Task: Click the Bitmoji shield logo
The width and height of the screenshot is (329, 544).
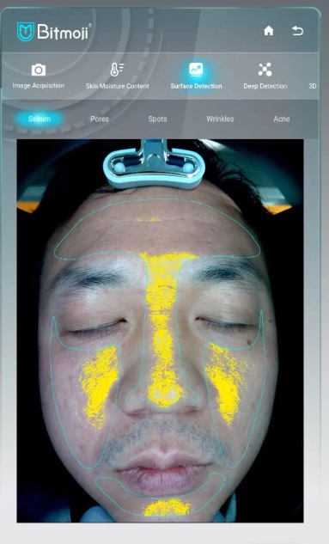Action: [26, 32]
